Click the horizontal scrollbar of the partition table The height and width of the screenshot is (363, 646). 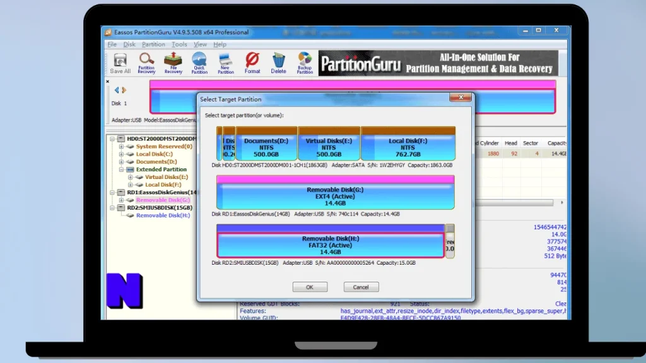[514, 203]
